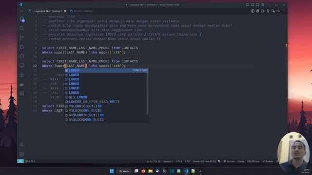The image size is (312, 175).
Task: Open the Spaces: 2 indentation picker
Action: [x=168, y=161]
